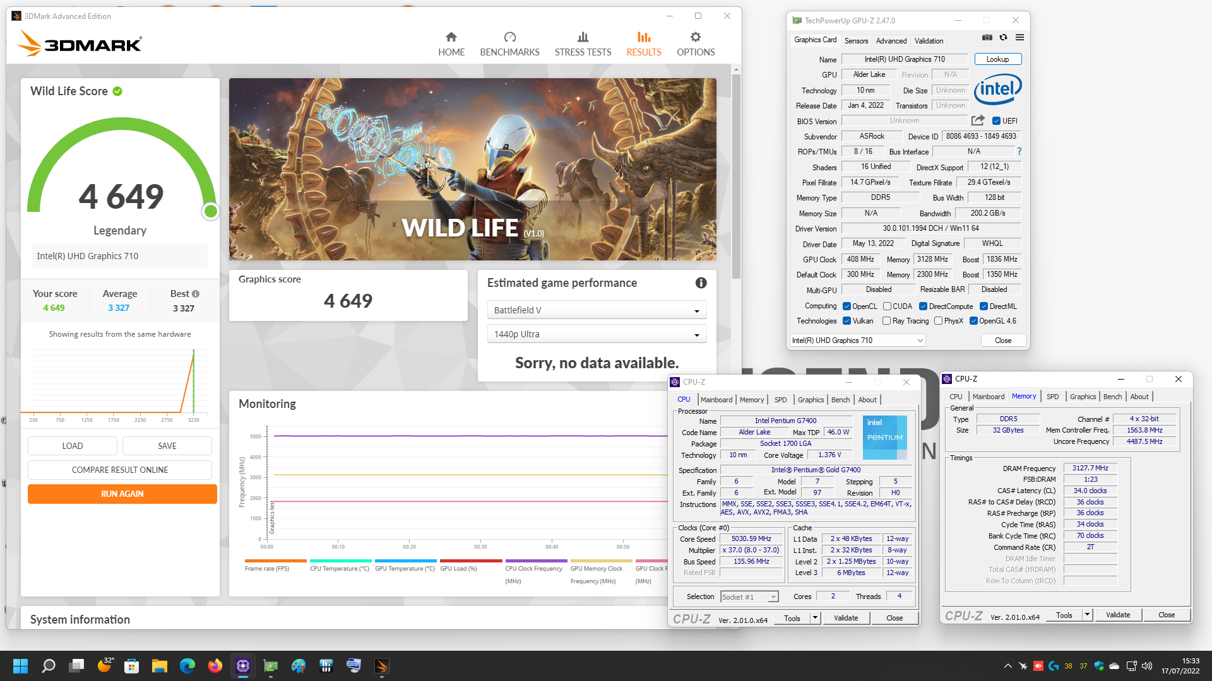Open Microsoft Store from taskbar
Image resolution: width=1212 pixels, height=681 pixels.
click(131, 666)
